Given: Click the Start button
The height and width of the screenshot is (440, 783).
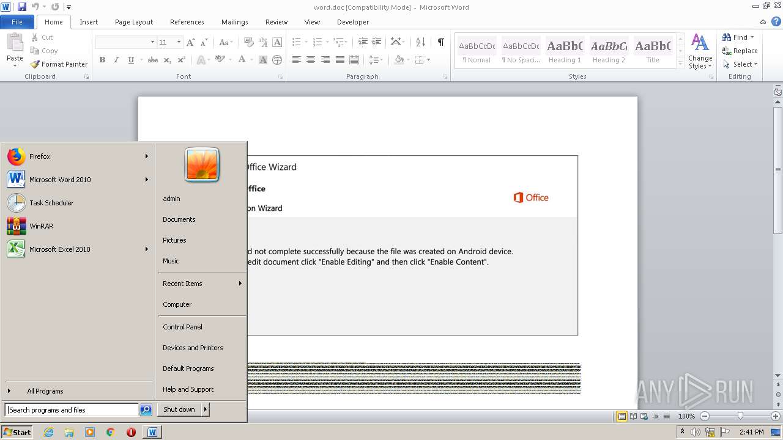Looking at the screenshot, I should point(17,432).
